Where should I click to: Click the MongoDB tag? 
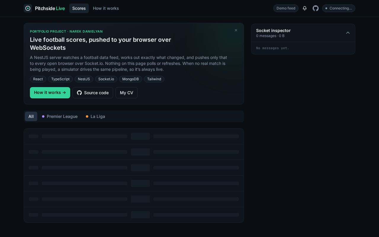pyautogui.click(x=131, y=79)
